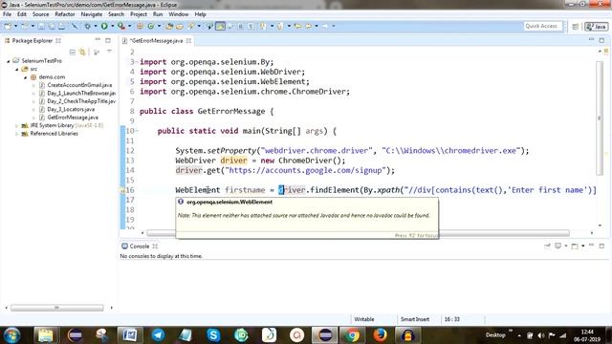Open the External Tools dropdown arrow

(x=129, y=26)
